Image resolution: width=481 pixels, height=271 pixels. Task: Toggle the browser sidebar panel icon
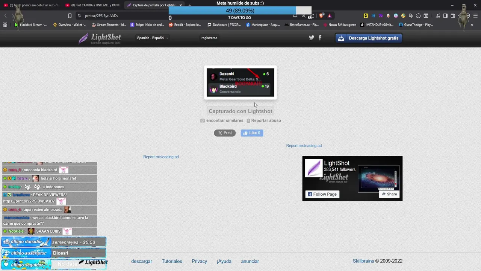pos(445,16)
